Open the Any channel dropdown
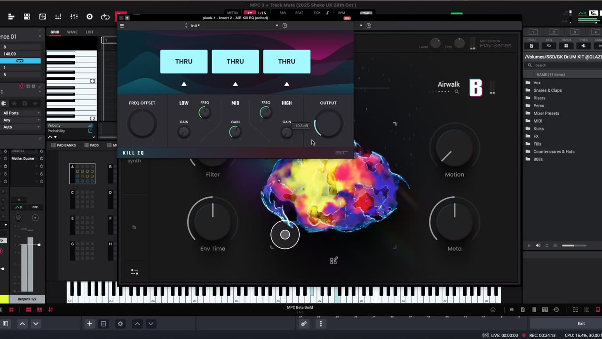Screen dimensions: 602x339 click(x=21, y=120)
